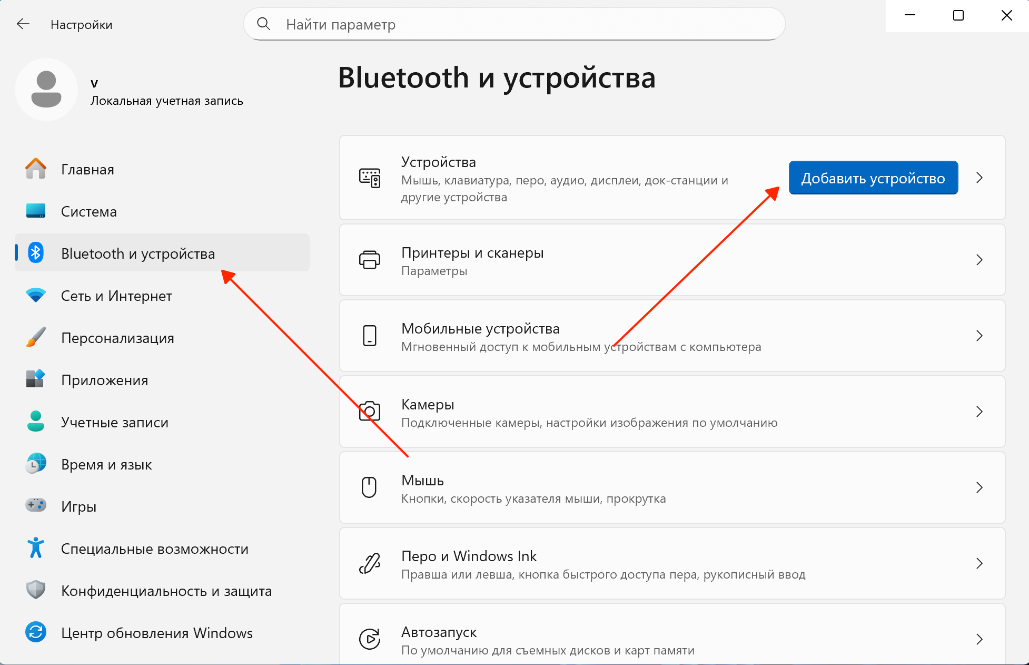Click text Правша или левша description
The image size is (1029, 665).
click(603, 574)
